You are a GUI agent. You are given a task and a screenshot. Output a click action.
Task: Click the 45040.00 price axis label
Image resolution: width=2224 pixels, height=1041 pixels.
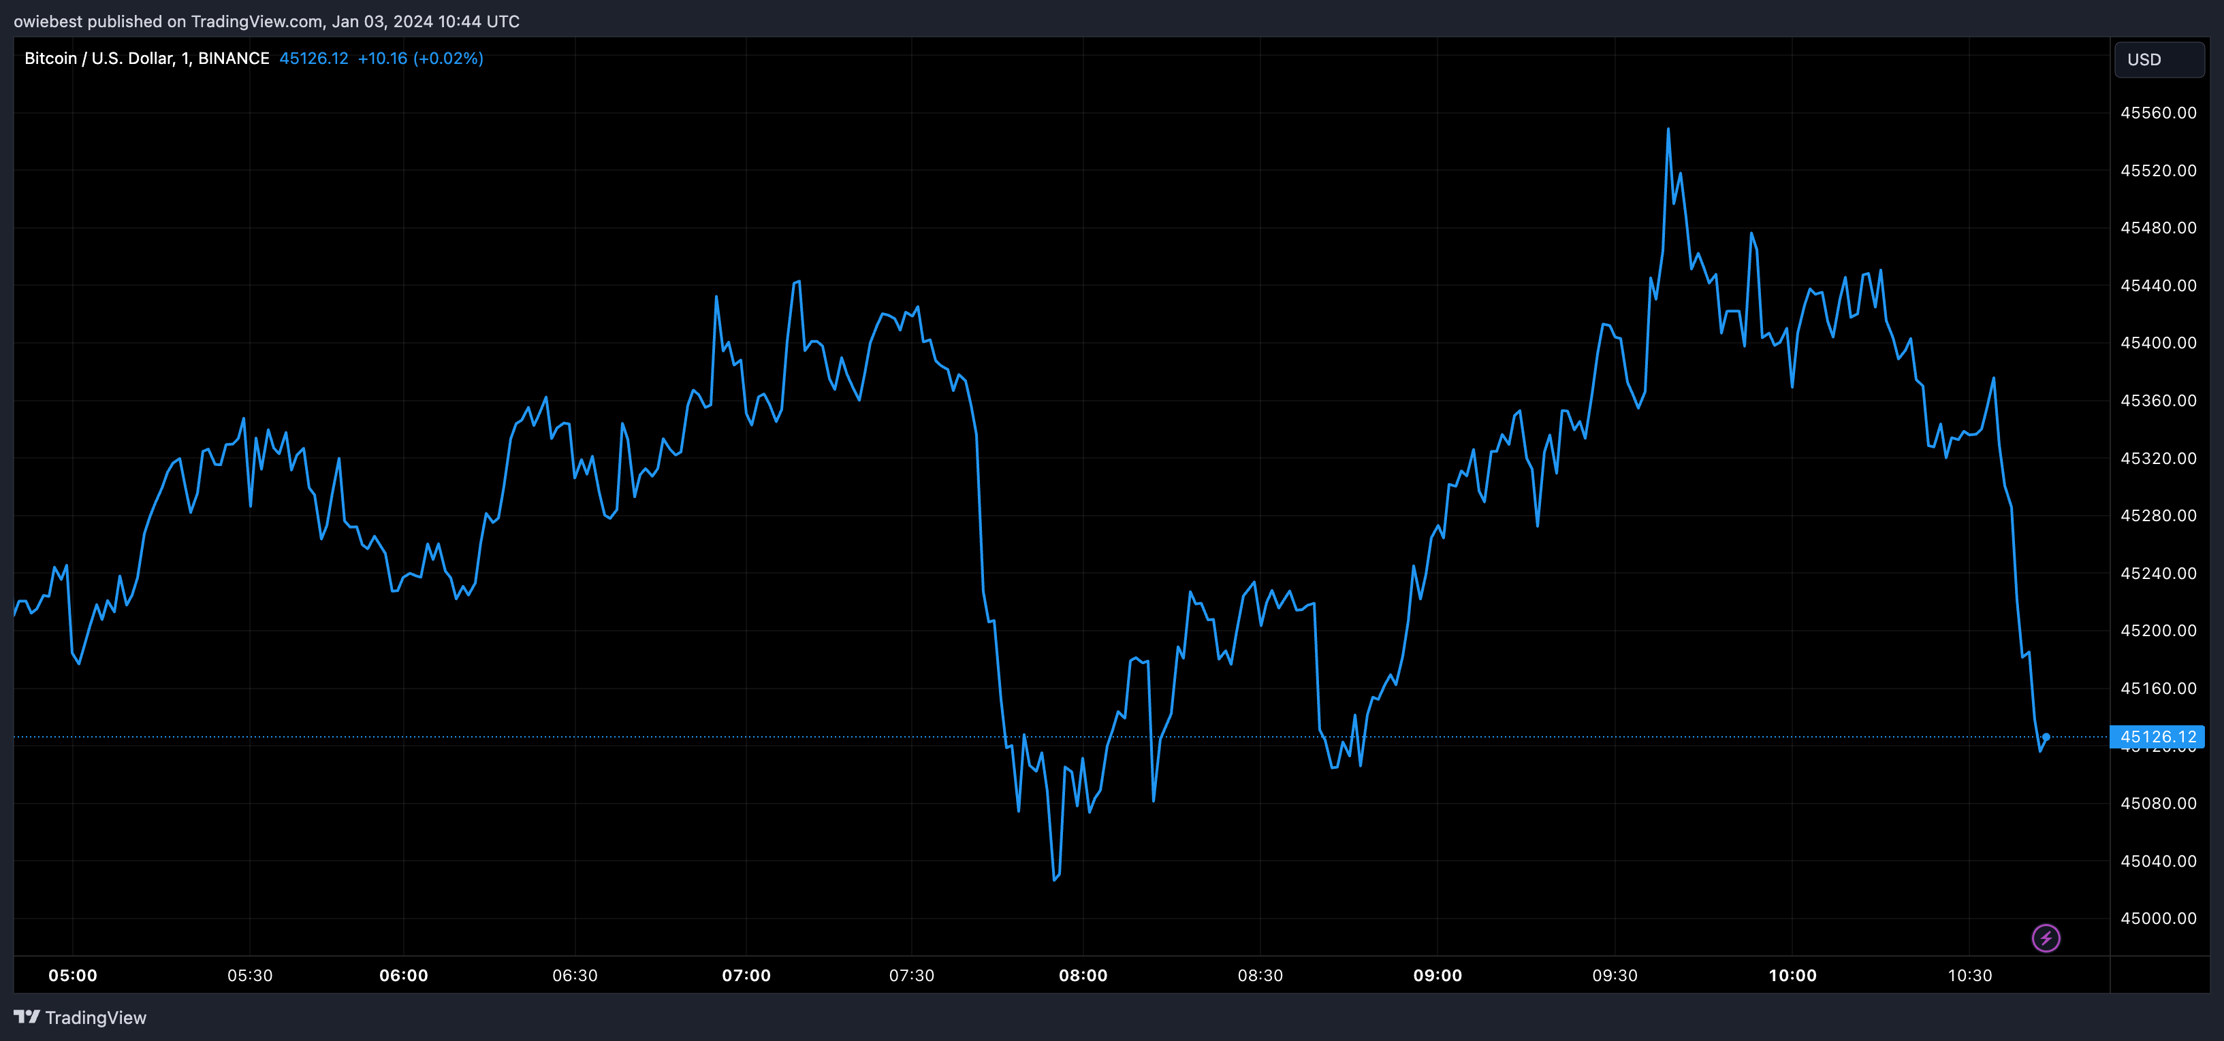coord(2159,861)
